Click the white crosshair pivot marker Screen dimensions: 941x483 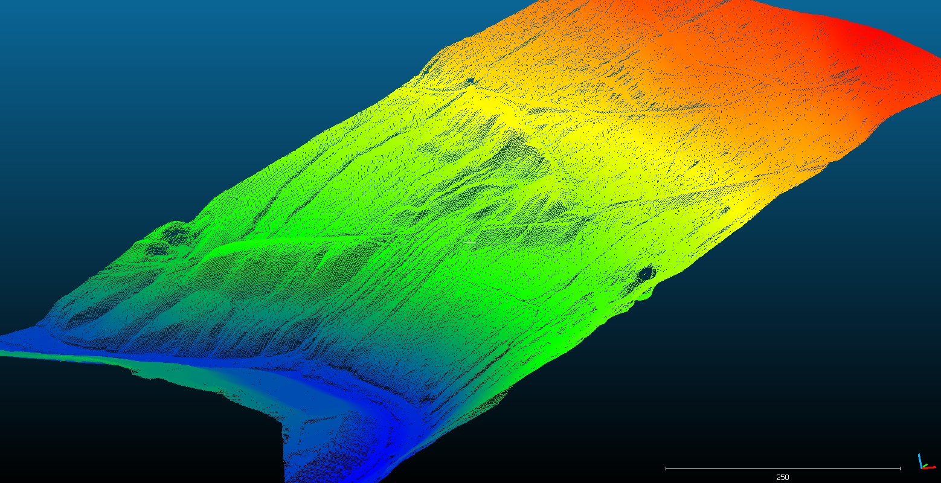(470, 242)
